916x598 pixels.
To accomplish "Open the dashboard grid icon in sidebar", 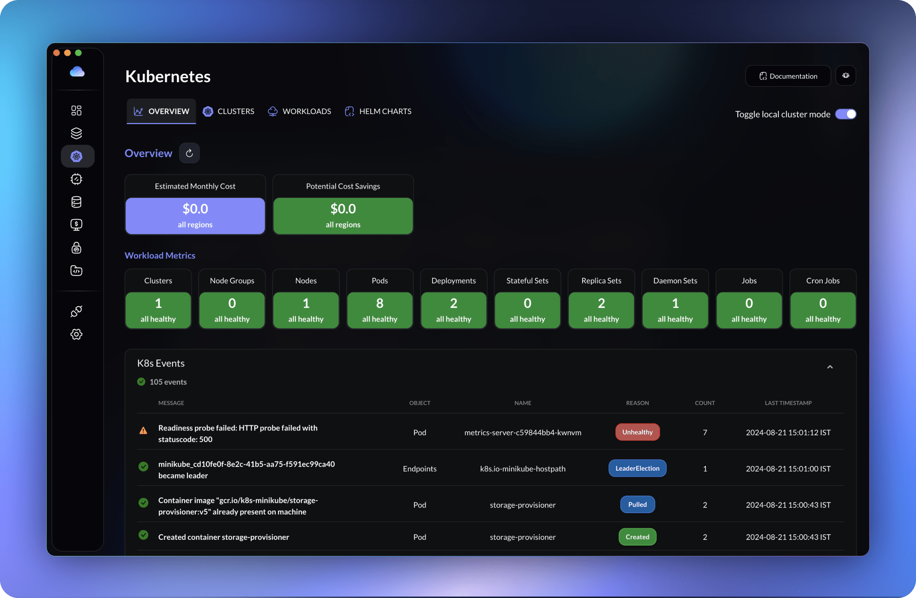I will pyautogui.click(x=76, y=110).
